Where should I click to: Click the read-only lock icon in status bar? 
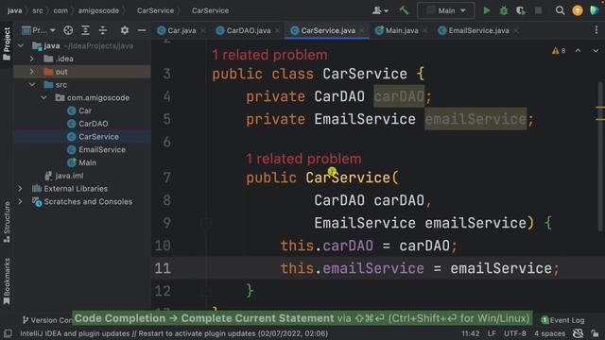(x=596, y=333)
